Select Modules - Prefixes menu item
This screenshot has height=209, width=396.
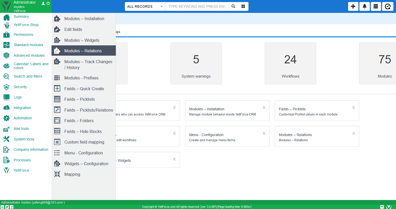pyautogui.click(x=84, y=78)
